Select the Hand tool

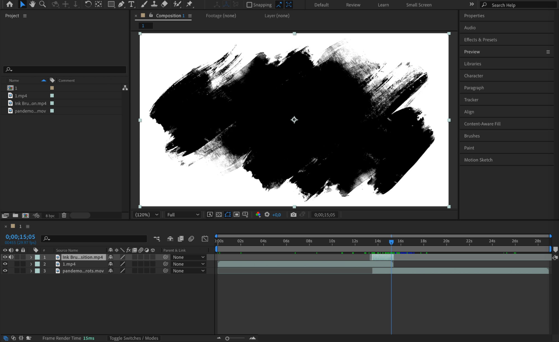[x=32, y=4]
